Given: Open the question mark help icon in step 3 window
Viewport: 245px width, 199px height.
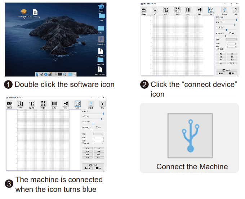Looking at the screenshot, I should click(102, 103).
